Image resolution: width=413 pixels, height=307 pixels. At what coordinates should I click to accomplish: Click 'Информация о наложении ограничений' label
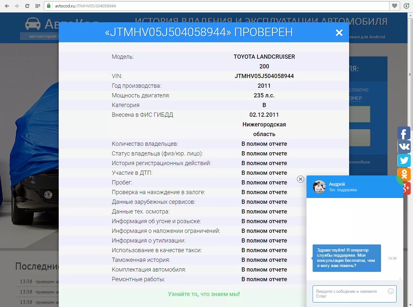point(166,231)
